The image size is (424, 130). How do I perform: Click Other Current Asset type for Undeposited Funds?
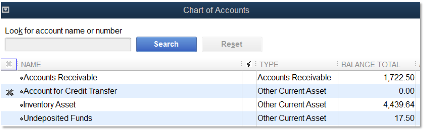coord(292,118)
